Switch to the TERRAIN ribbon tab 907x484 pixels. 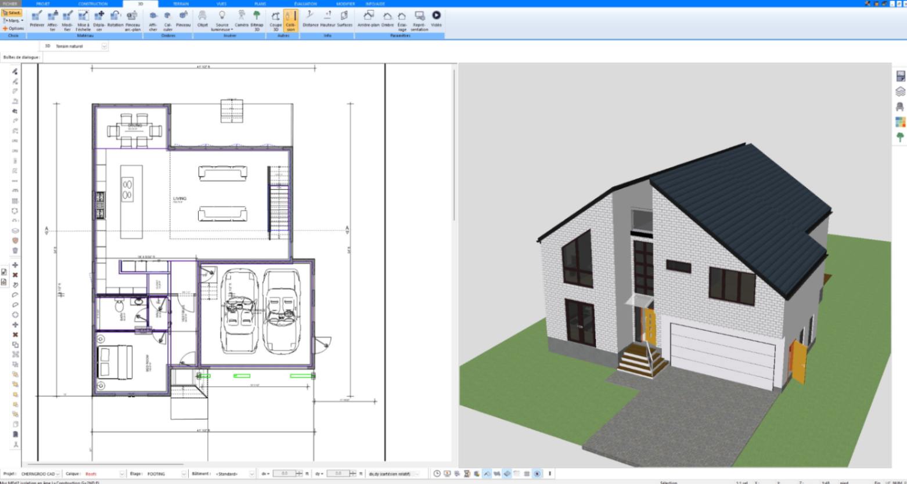(181, 3)
